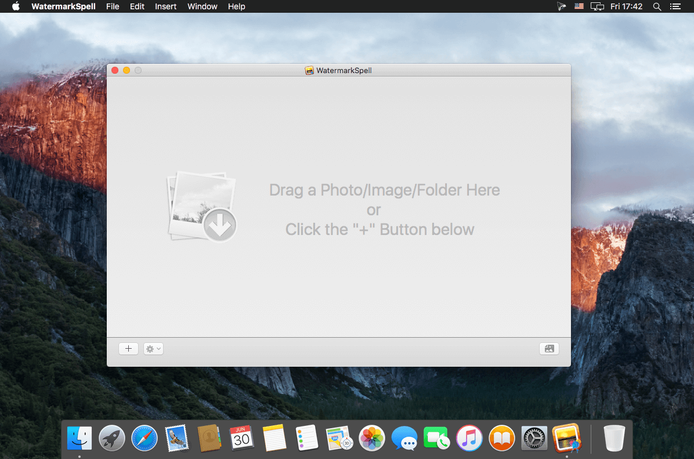Image resolution: width=694 pixels, height=459 pixels.
Task: Open the Help menu
Action: tap(236, 6)
